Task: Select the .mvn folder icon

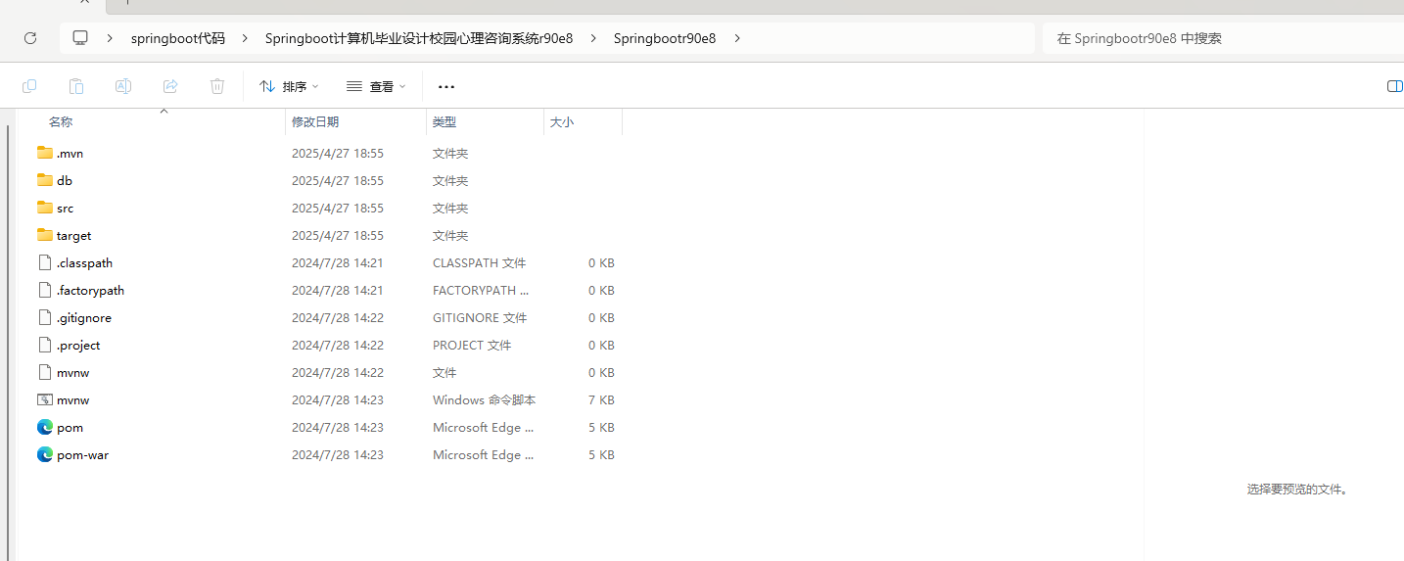Action: 44,153
